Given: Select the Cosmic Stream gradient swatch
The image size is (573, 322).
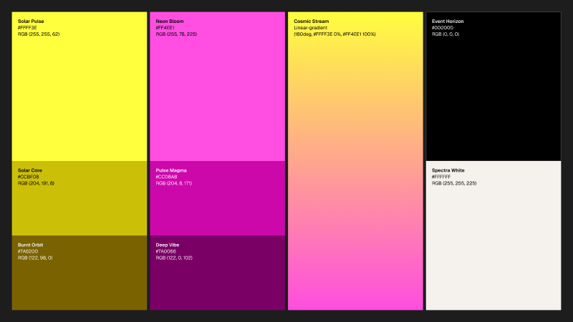Looking at the screenshot, I should pyautogui.click(x=355, y=161).
